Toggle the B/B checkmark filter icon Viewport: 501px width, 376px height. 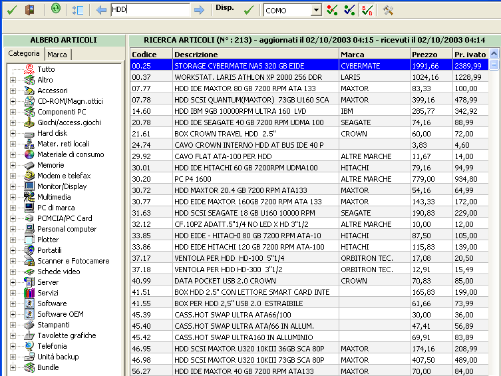[x=367, y=10]
